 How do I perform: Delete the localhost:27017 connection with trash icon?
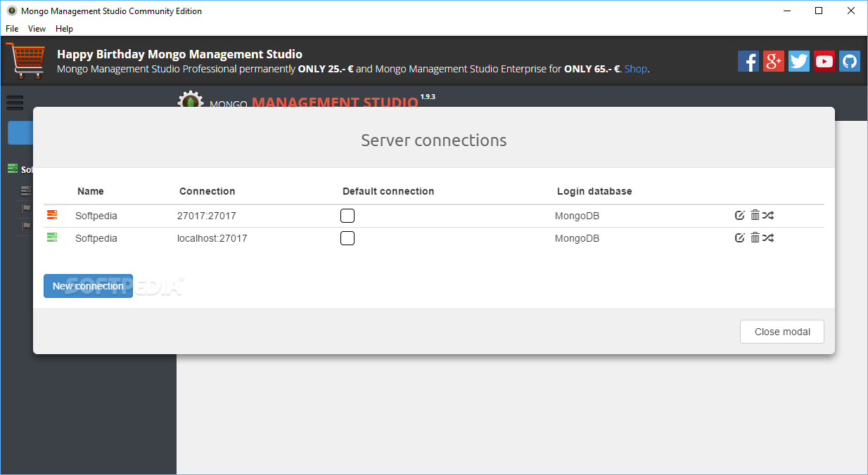click(755, 238)
